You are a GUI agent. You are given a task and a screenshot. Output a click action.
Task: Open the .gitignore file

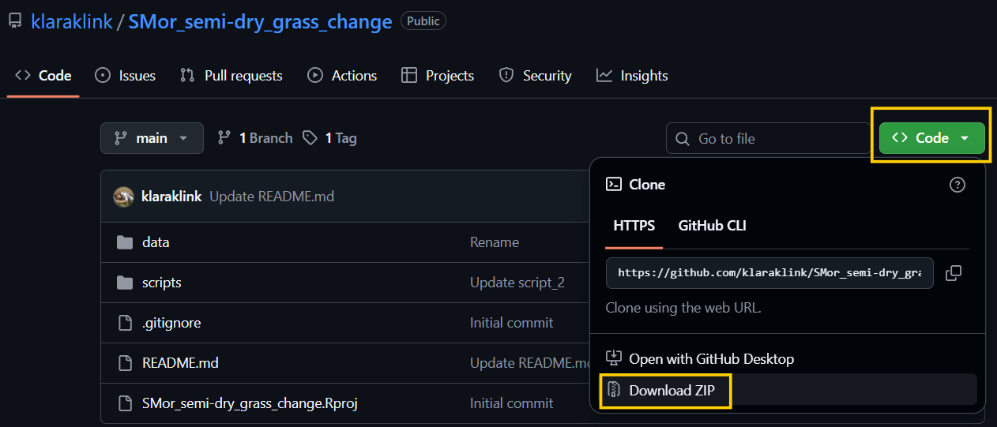171,323
